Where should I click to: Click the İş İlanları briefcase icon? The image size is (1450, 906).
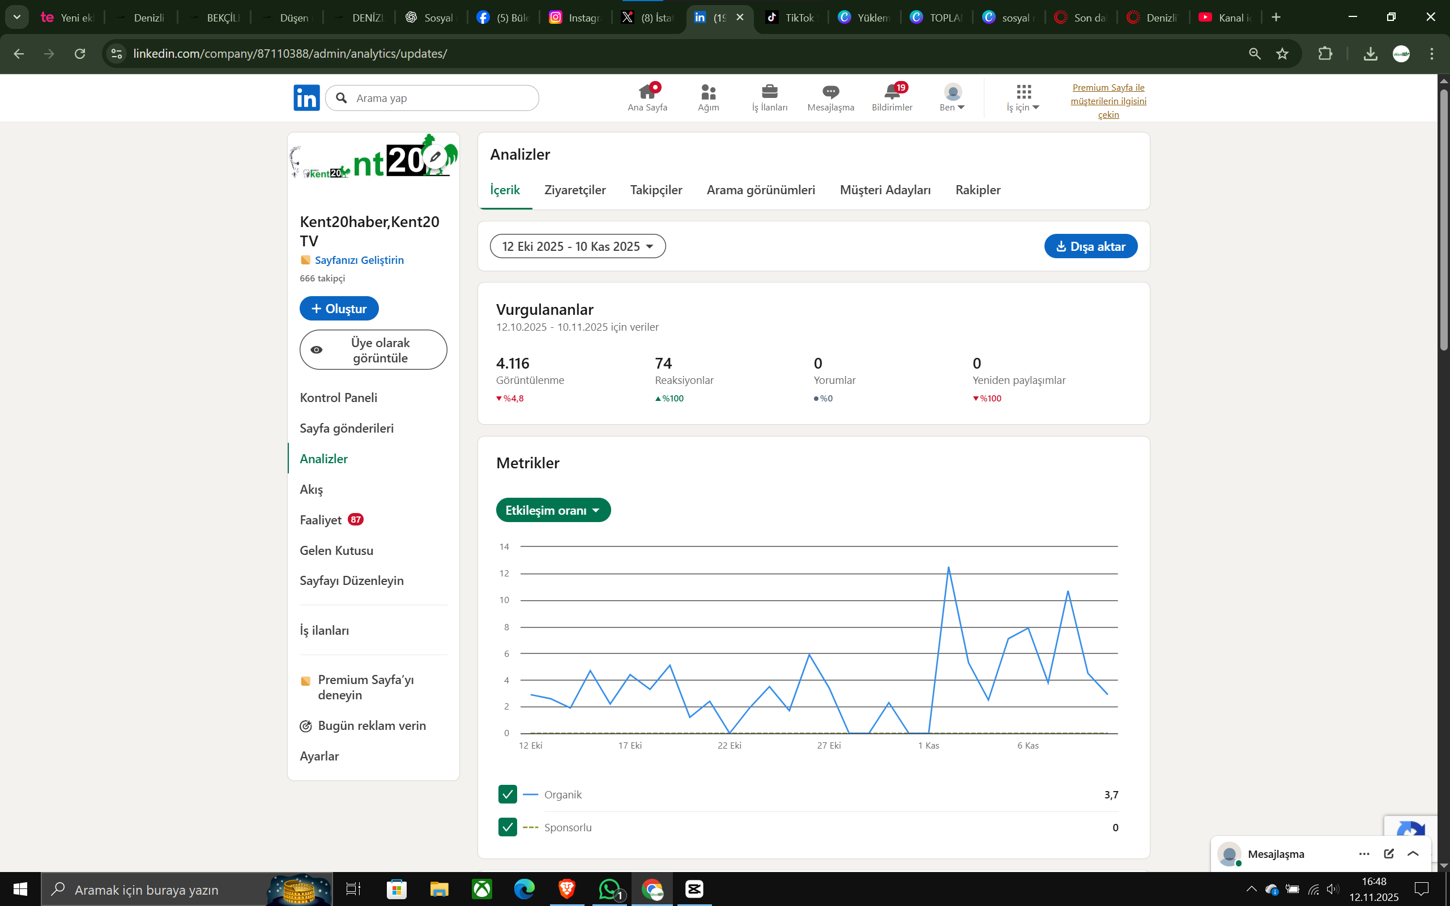tap(769, 92)
